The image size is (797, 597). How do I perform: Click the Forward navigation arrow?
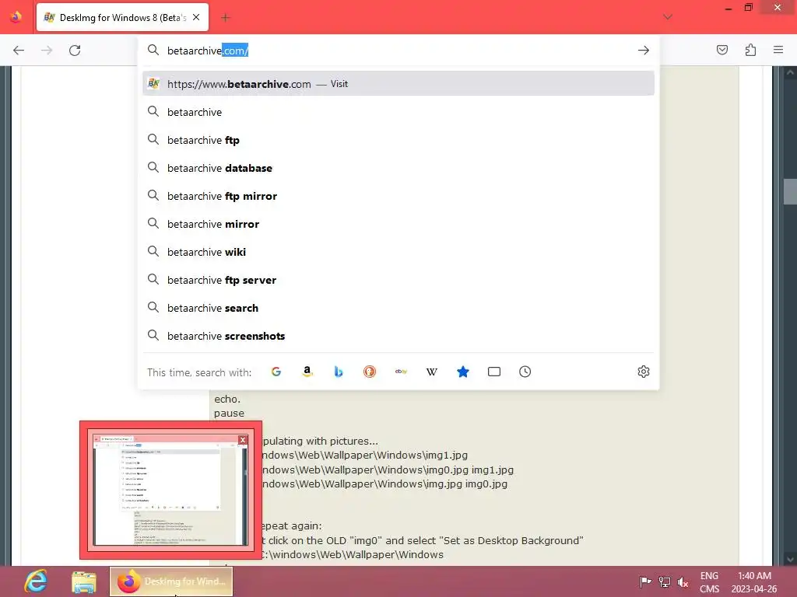(x=47, y=51)
